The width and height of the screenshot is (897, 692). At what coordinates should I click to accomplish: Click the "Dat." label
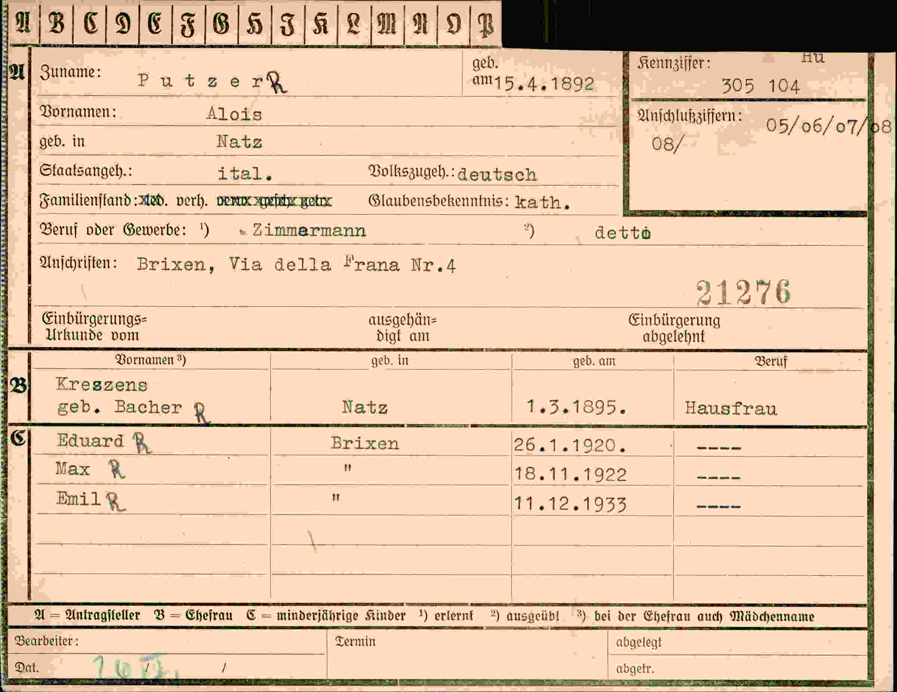tap(27, 667)
